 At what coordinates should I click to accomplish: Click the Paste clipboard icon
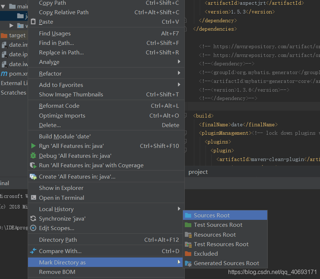click(33, 22)
